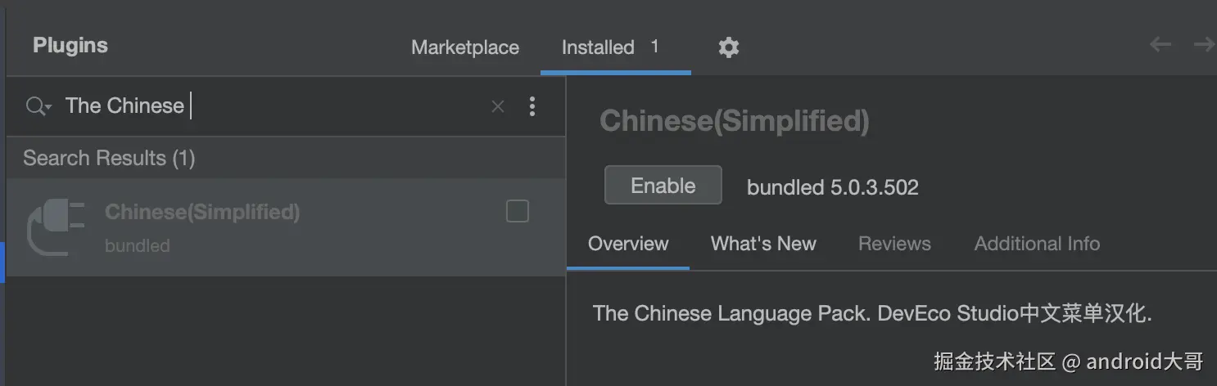Open search history via magnifier dropdown

(x=38, y=106)
